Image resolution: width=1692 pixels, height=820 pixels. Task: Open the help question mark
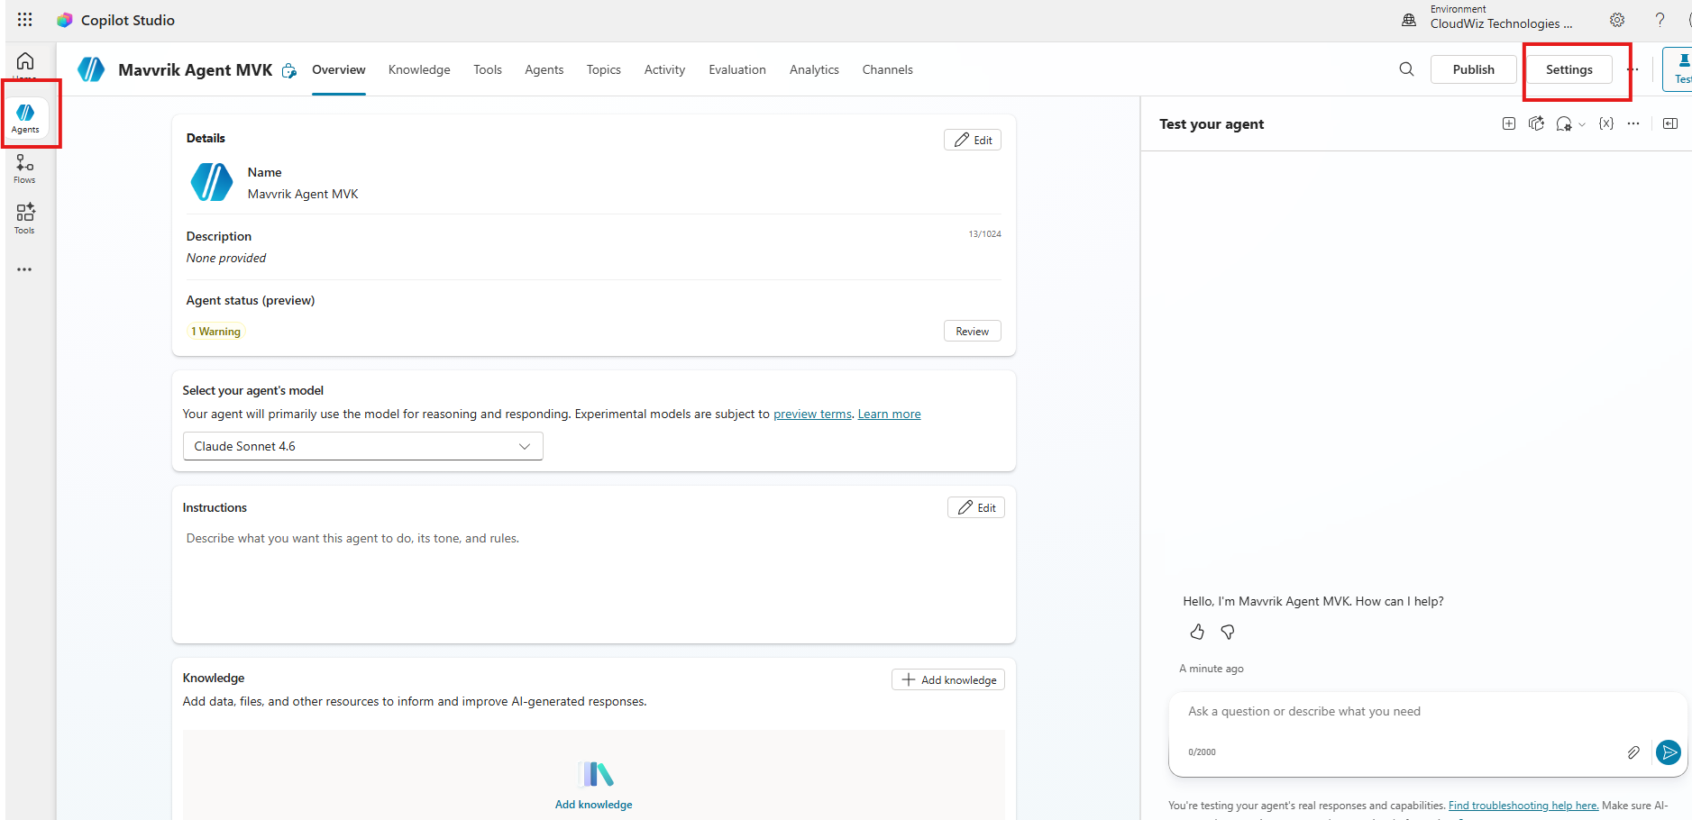point(1660,20)
